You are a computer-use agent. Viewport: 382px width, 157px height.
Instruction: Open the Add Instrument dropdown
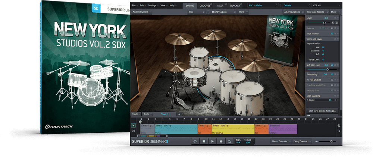point(141,12)
